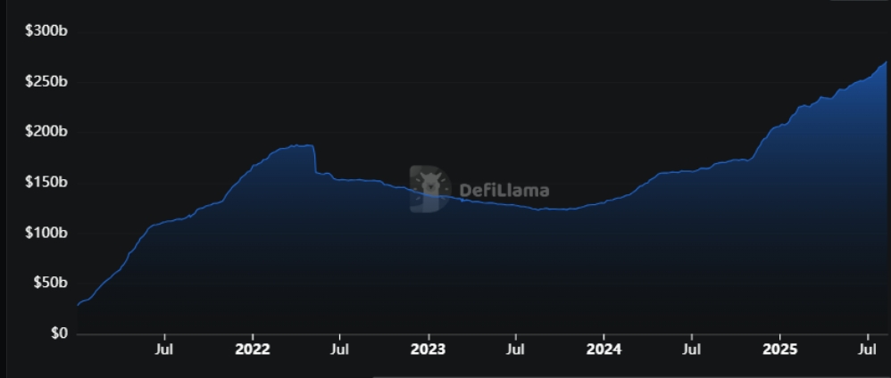This screenshot has height=378, width=891.
Task: Select the Jul label between 2023 and 2024
Action: click(x=515, y=349)
